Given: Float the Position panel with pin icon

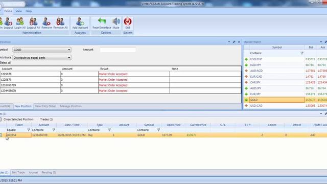Looking at the screenshot, I should (234, 42).
